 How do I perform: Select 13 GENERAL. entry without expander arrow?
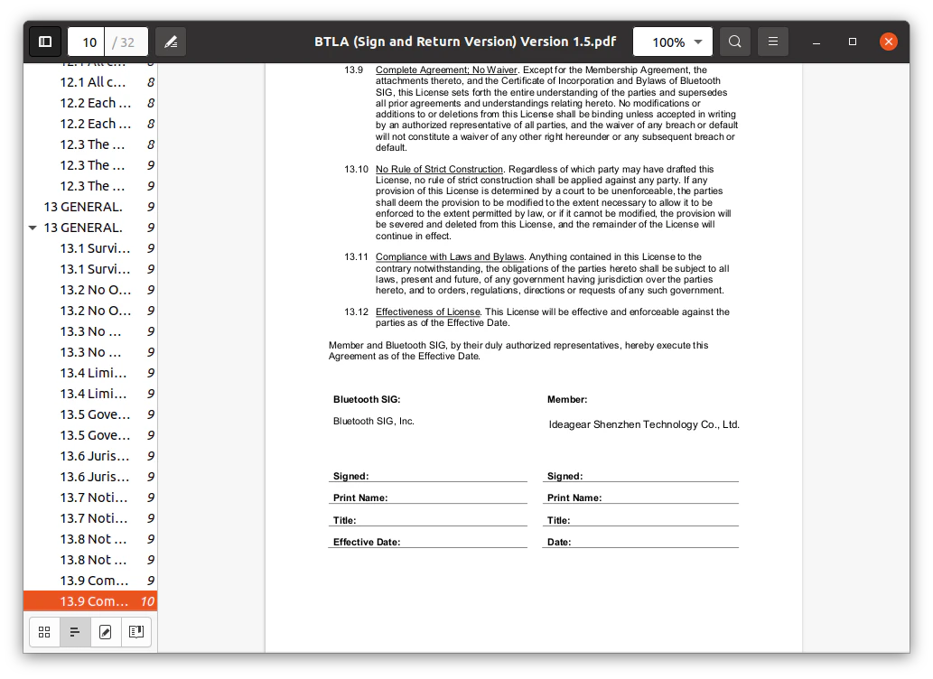[x=90, y=207]
